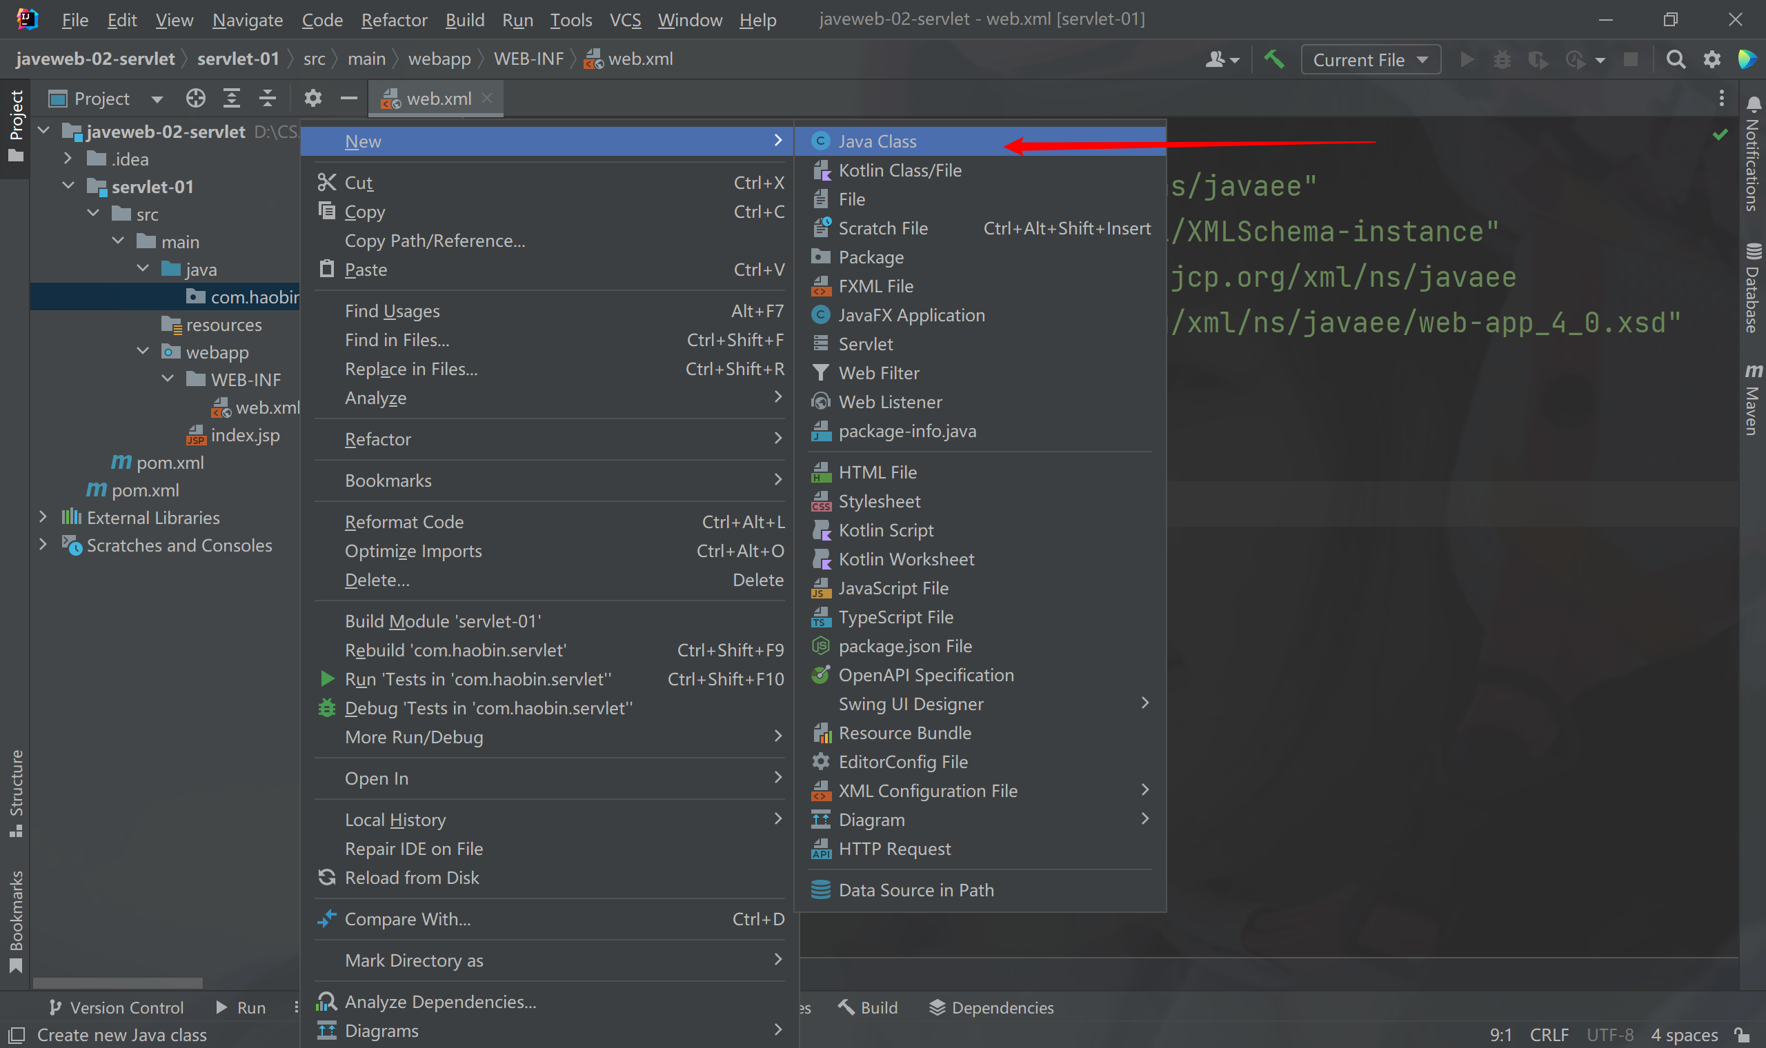Collapse the servlet-01 module node
This screenshot has height=1048, width=1766.
[x=68, y=185]
